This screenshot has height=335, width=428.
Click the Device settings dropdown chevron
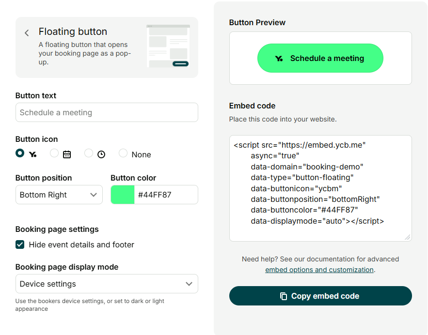click(189, 284)
